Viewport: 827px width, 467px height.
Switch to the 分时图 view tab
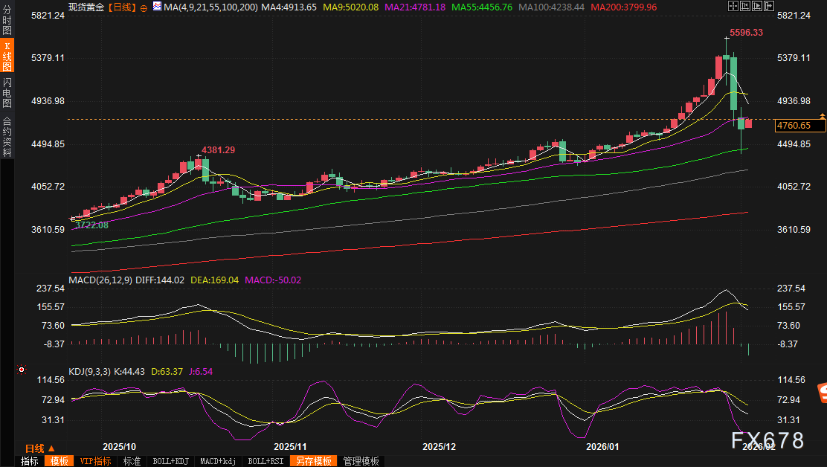pyautogui.click(x=7, y=19)
